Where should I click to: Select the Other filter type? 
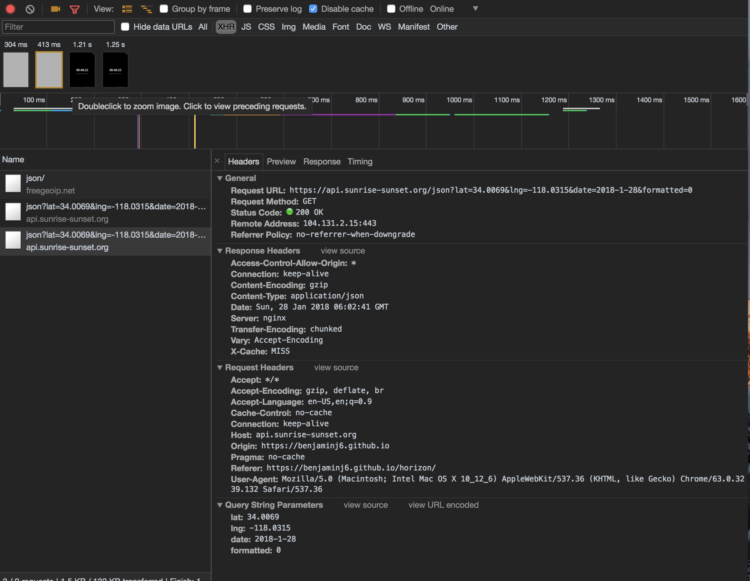pos(447,27)
